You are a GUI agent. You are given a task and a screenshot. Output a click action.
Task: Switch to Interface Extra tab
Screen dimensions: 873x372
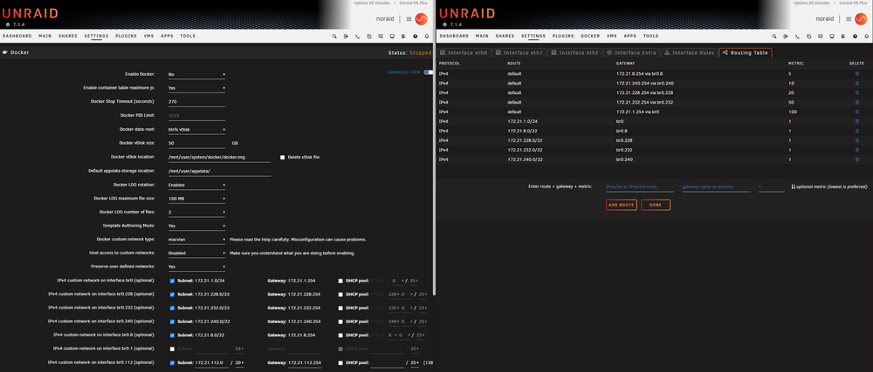tap(631, 53)
